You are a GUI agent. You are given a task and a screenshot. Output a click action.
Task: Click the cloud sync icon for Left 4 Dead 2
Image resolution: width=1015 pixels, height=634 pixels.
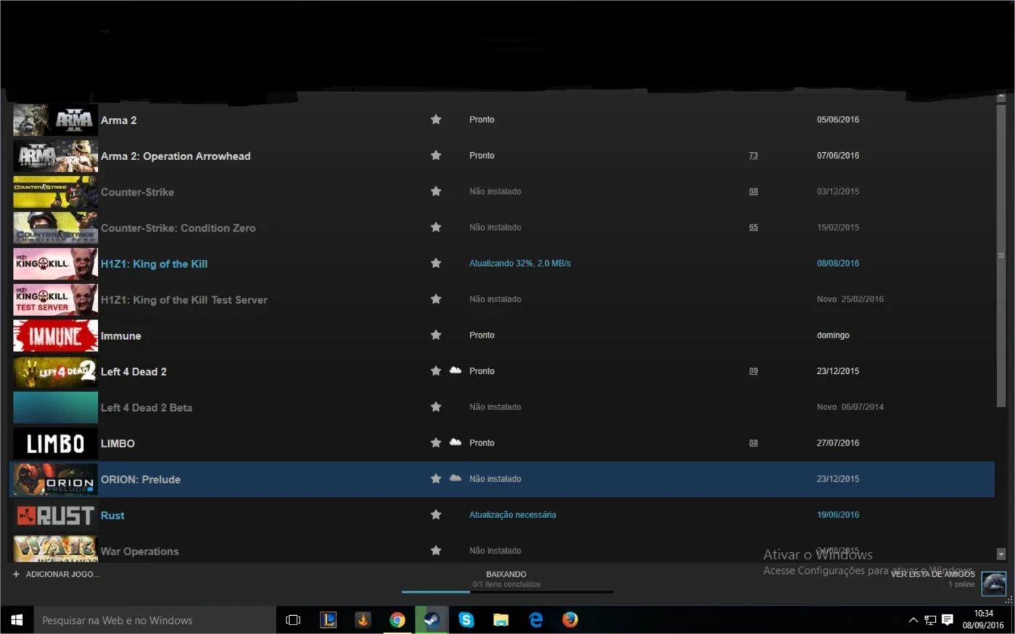(x=455, y=370)
